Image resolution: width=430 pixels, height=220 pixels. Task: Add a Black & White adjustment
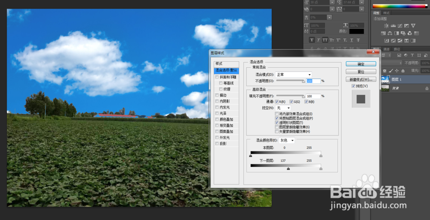396,33
